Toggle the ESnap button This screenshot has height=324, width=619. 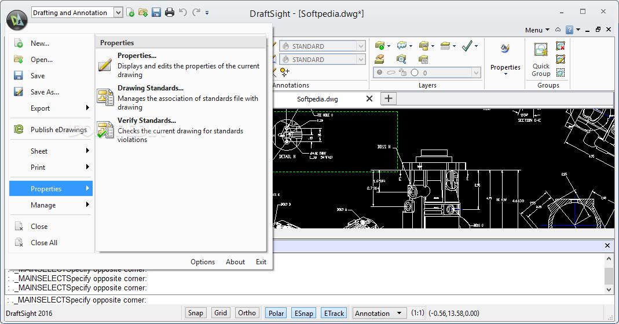point(303,313)
